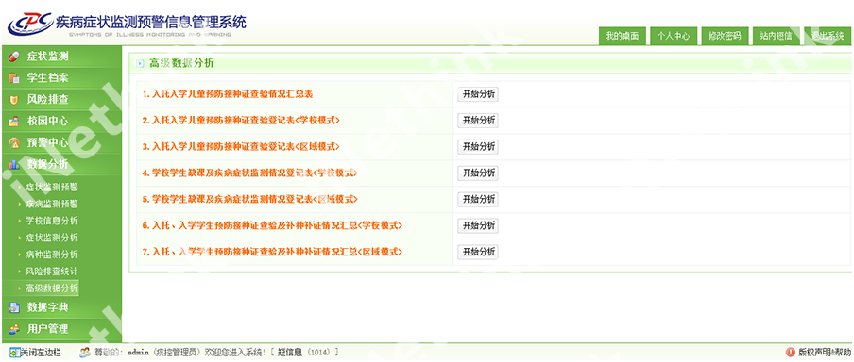Start analysis for report 1 汇总表
The height and width of the screenshot is (362, 854).
click(x=478, y=94)
